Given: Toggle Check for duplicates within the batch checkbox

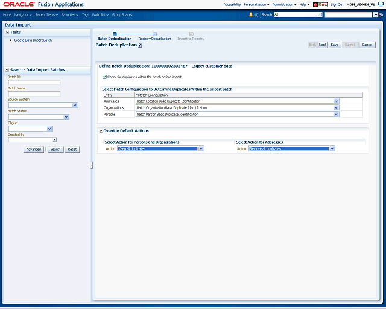Looking at the screenshot, I should pos(104,77).
